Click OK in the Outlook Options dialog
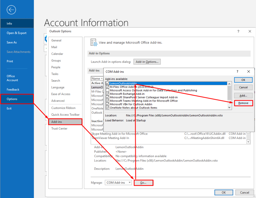This screenshot has width=256, height=198. [x=224, y=192]
